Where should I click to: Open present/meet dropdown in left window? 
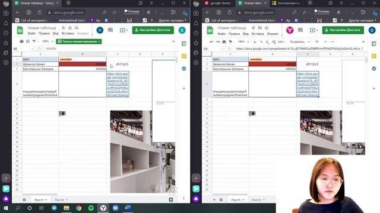click(123, 30)
